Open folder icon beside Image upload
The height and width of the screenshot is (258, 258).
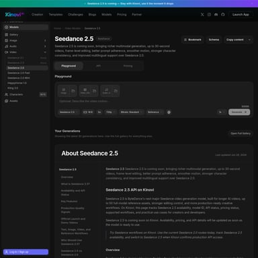pyautogui.click(x=73, y=91)
